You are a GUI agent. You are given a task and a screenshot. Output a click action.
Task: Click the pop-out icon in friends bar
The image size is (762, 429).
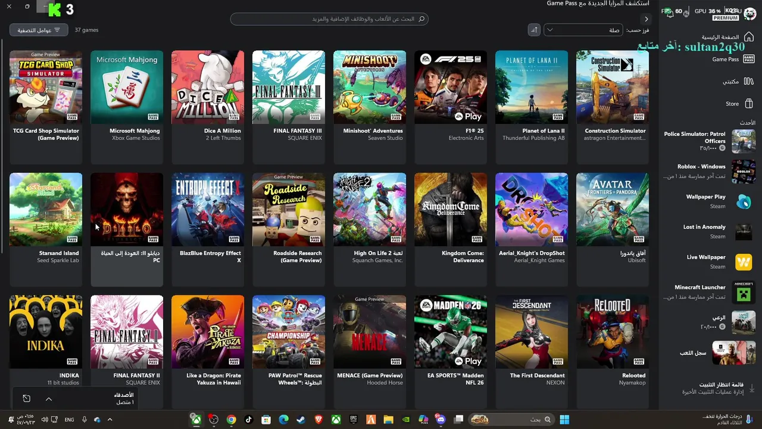(x=26, y=399)
